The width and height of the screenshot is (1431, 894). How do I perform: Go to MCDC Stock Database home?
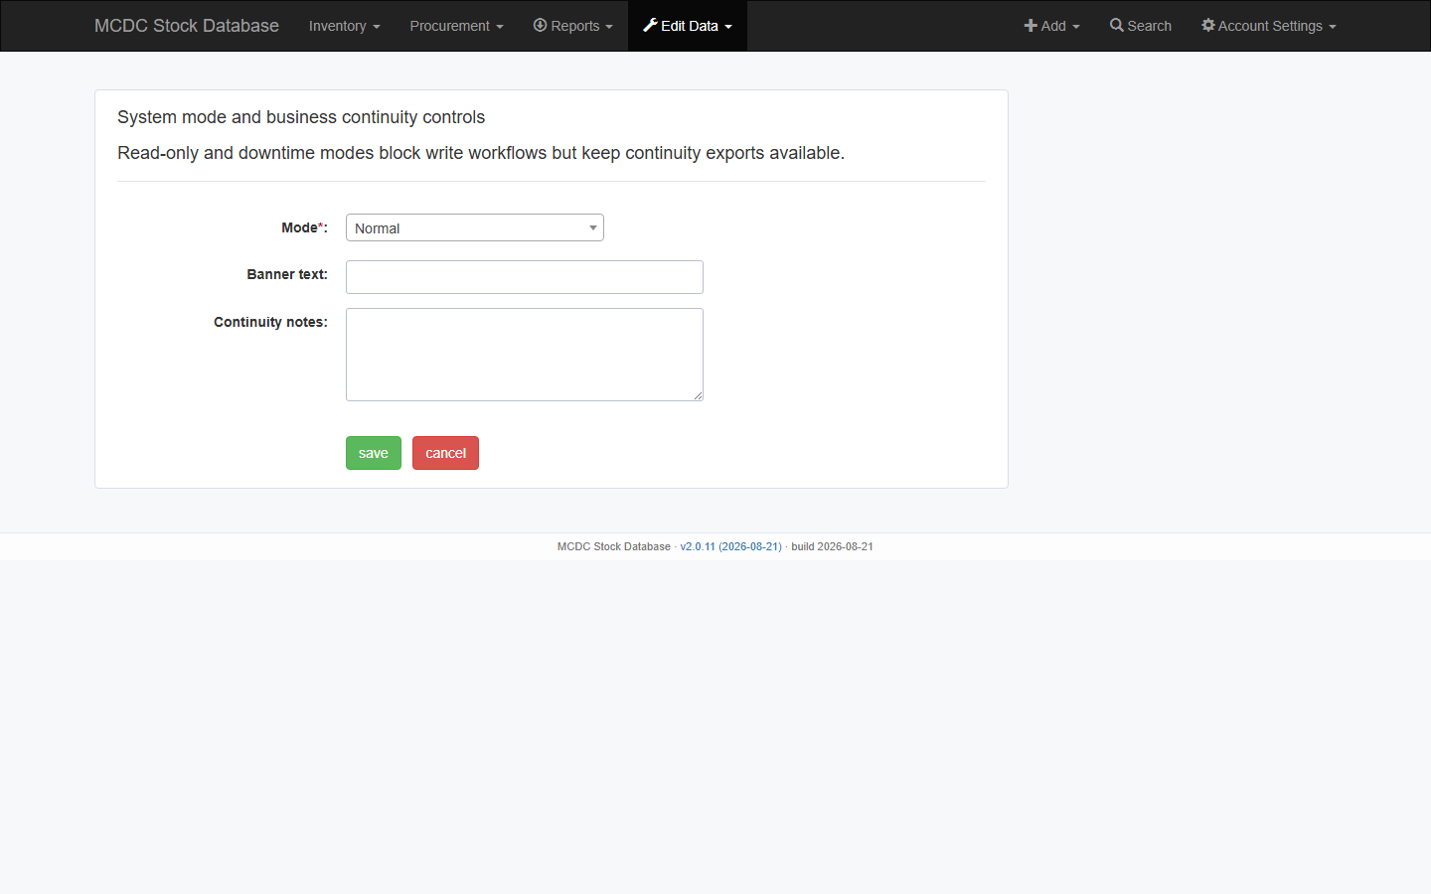pos(187,26)
